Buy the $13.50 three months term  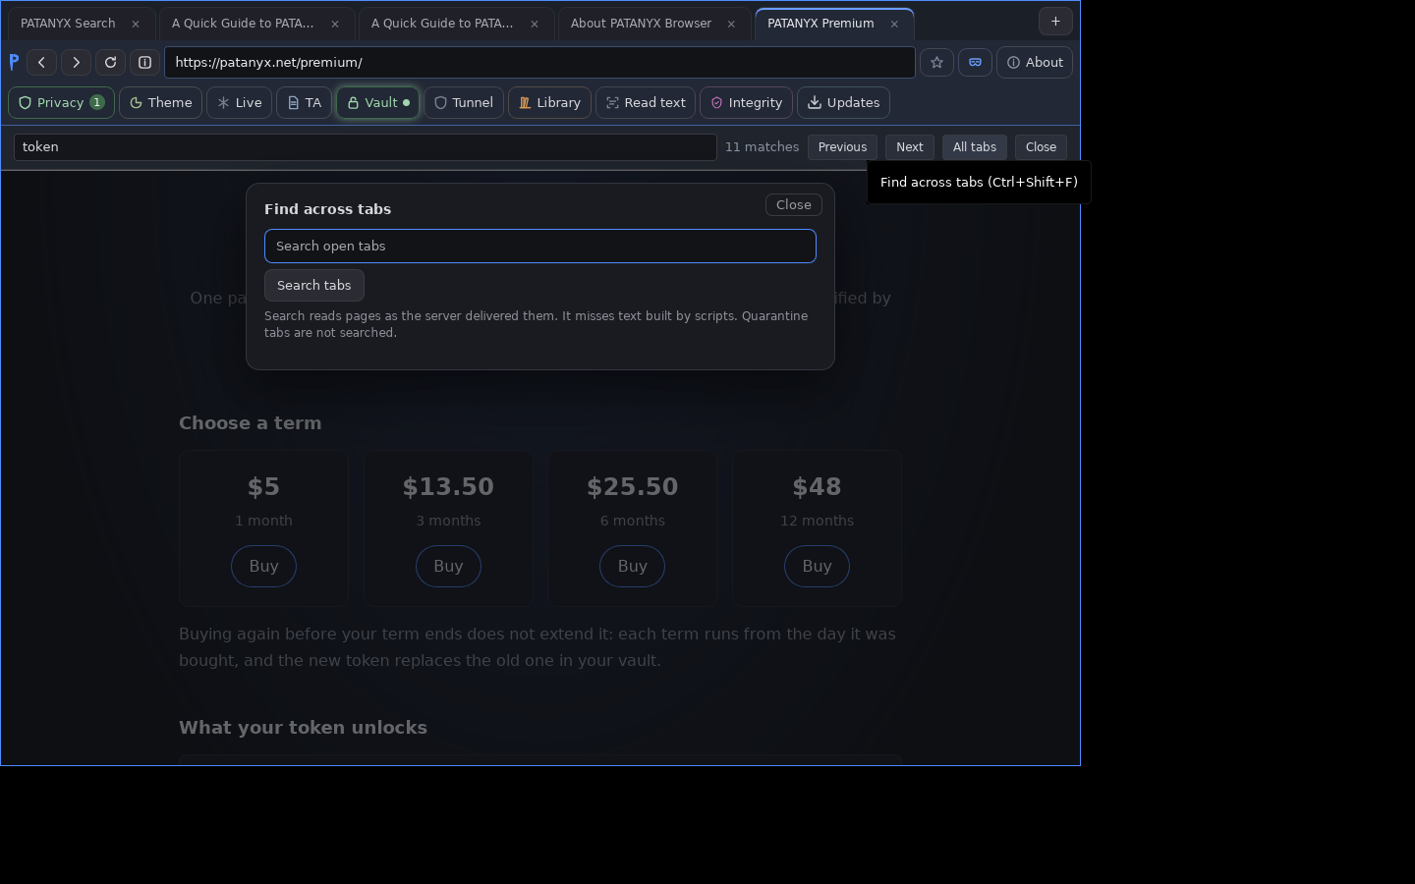(x=448, y=566)
